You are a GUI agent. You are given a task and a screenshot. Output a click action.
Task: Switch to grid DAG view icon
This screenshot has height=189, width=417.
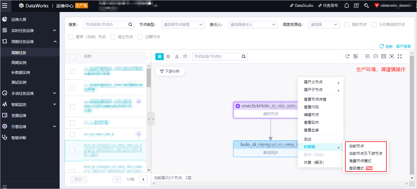click(x=159, y=57)
